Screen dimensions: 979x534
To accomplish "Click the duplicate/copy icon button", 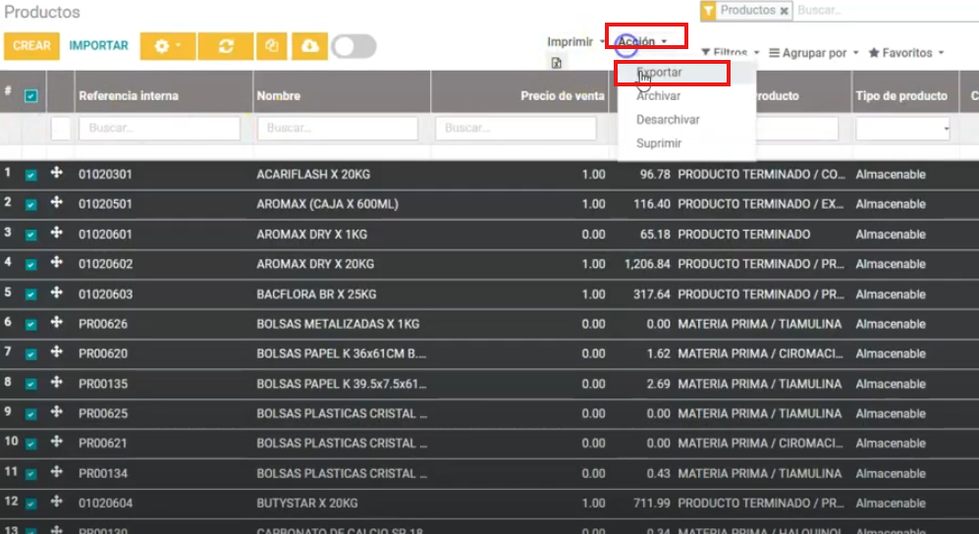I will click(271, 46).
